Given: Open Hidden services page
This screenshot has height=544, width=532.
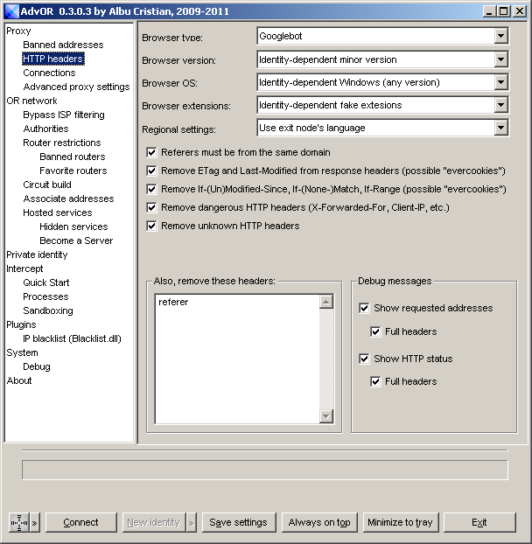Looking at the screenshot, I should (x=73, y=227).
